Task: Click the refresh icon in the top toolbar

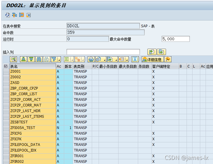Action: click(7, 15)
